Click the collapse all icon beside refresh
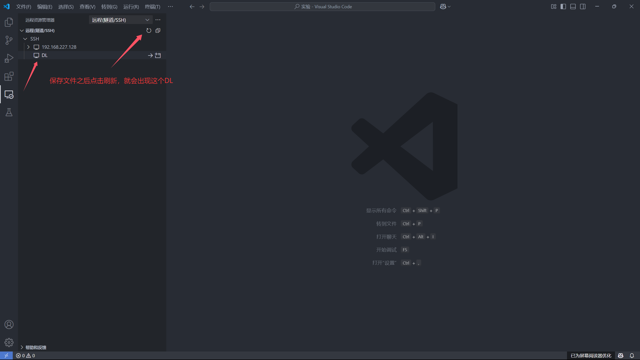The height and width of the screenshot is (360, 640). [158, 30]
